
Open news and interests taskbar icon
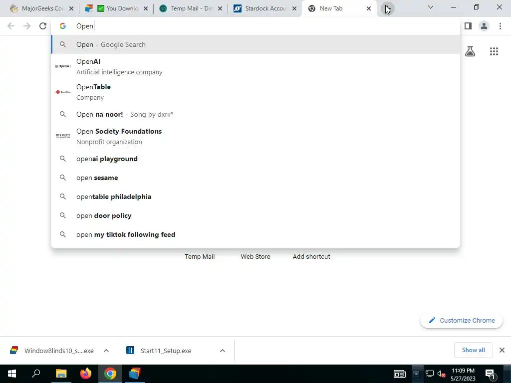(x=400, y=374)
